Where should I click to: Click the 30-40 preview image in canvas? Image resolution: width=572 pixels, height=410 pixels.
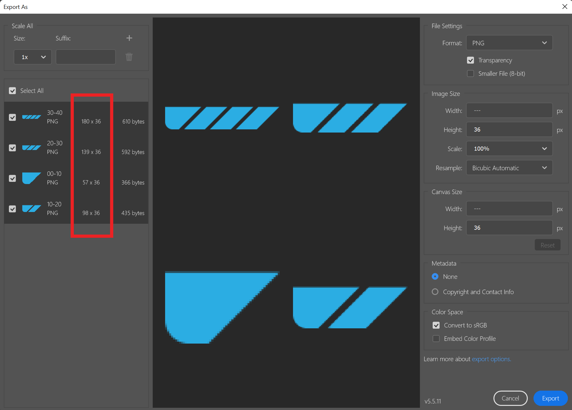(x=222, y=118)
